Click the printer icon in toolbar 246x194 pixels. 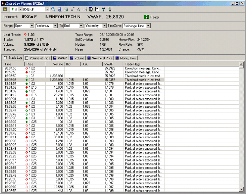[x=66, y=9]
